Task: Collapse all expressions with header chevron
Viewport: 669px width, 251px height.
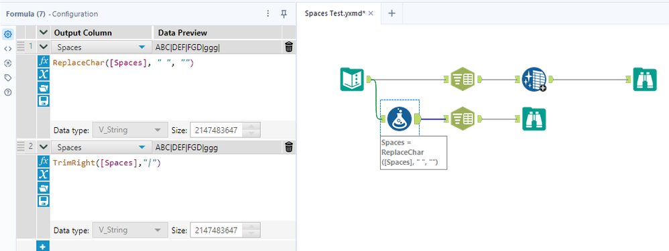Action: coord(43,33)
